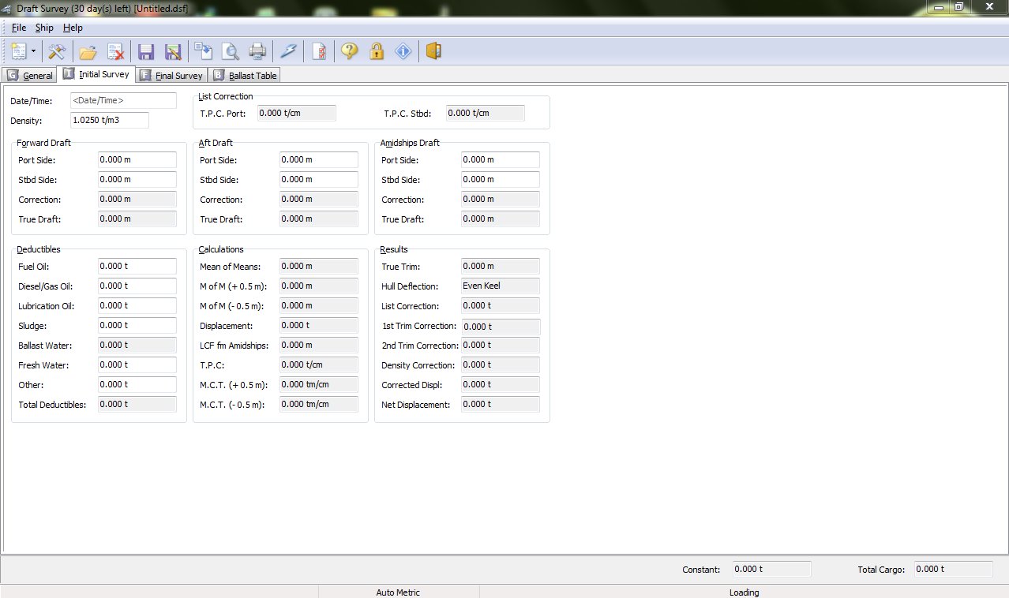Click the Constant value field
This screenshot has height=598, width=1009.
(771, 568)
